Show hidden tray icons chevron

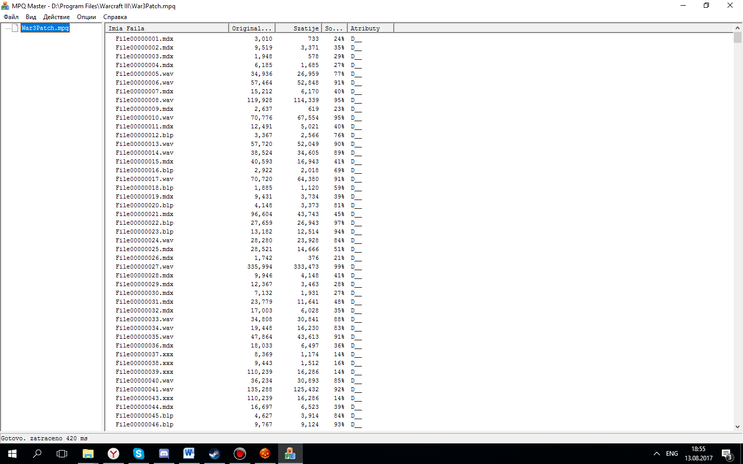coord(656,454)
